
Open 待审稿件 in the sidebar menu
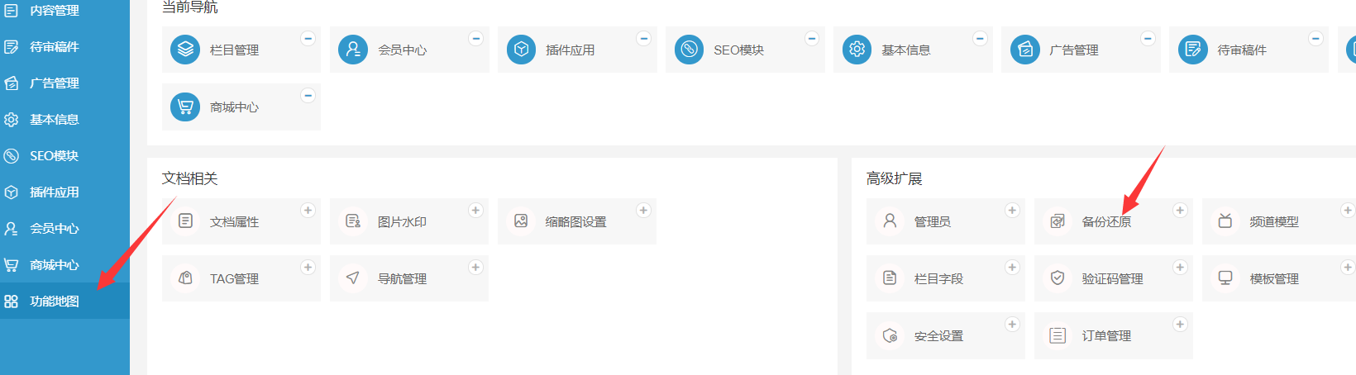click(x=55, y=47)
